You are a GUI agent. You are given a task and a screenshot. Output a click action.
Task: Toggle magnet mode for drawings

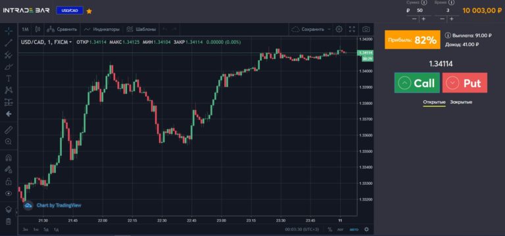[x=9, y=157]
